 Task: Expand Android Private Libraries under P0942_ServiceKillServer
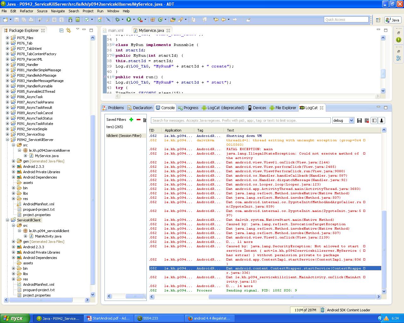14,172
